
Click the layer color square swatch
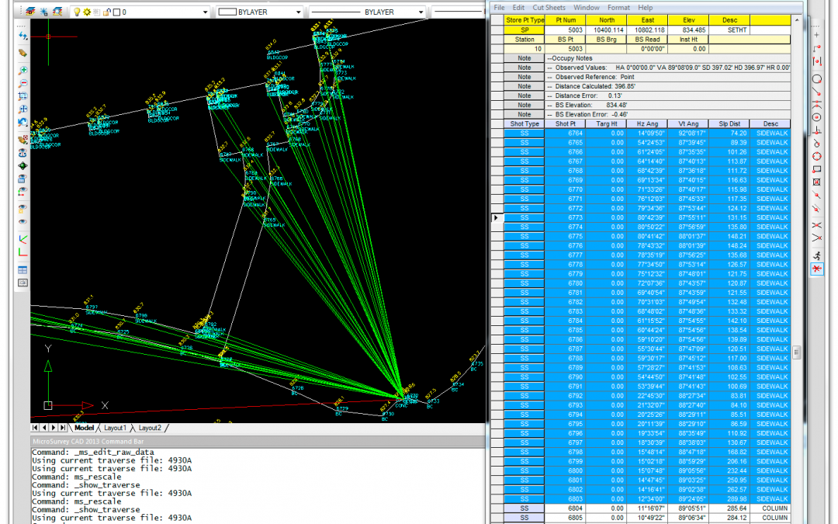(x=116, y=12)
